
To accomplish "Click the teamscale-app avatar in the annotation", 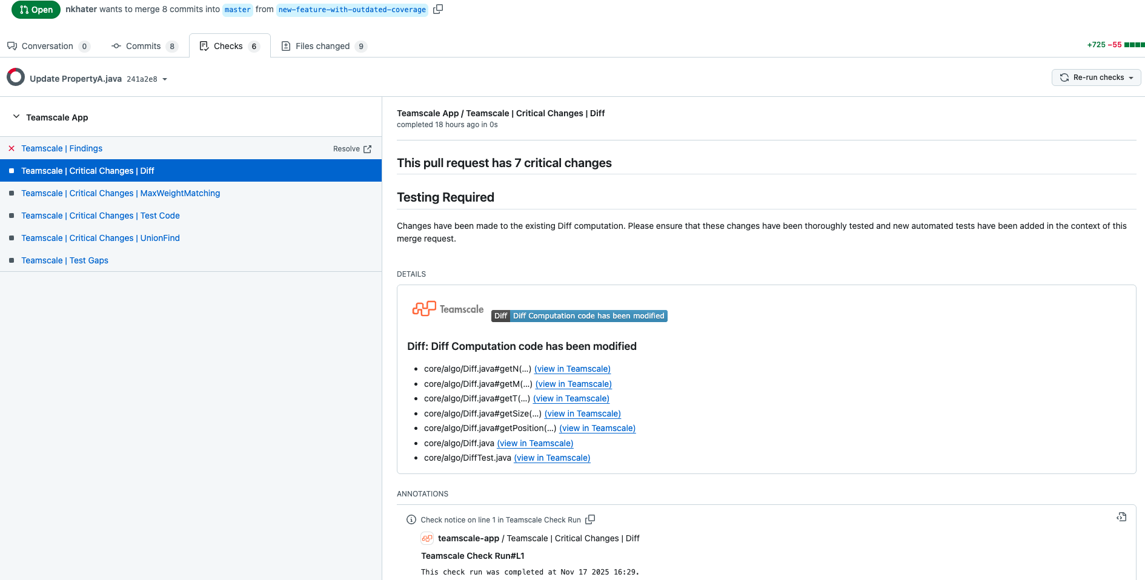I will (428, 538).
